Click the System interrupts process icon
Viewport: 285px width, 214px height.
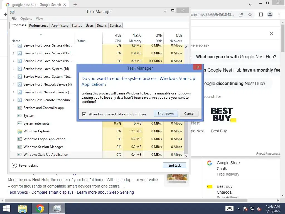coord(20,123)
